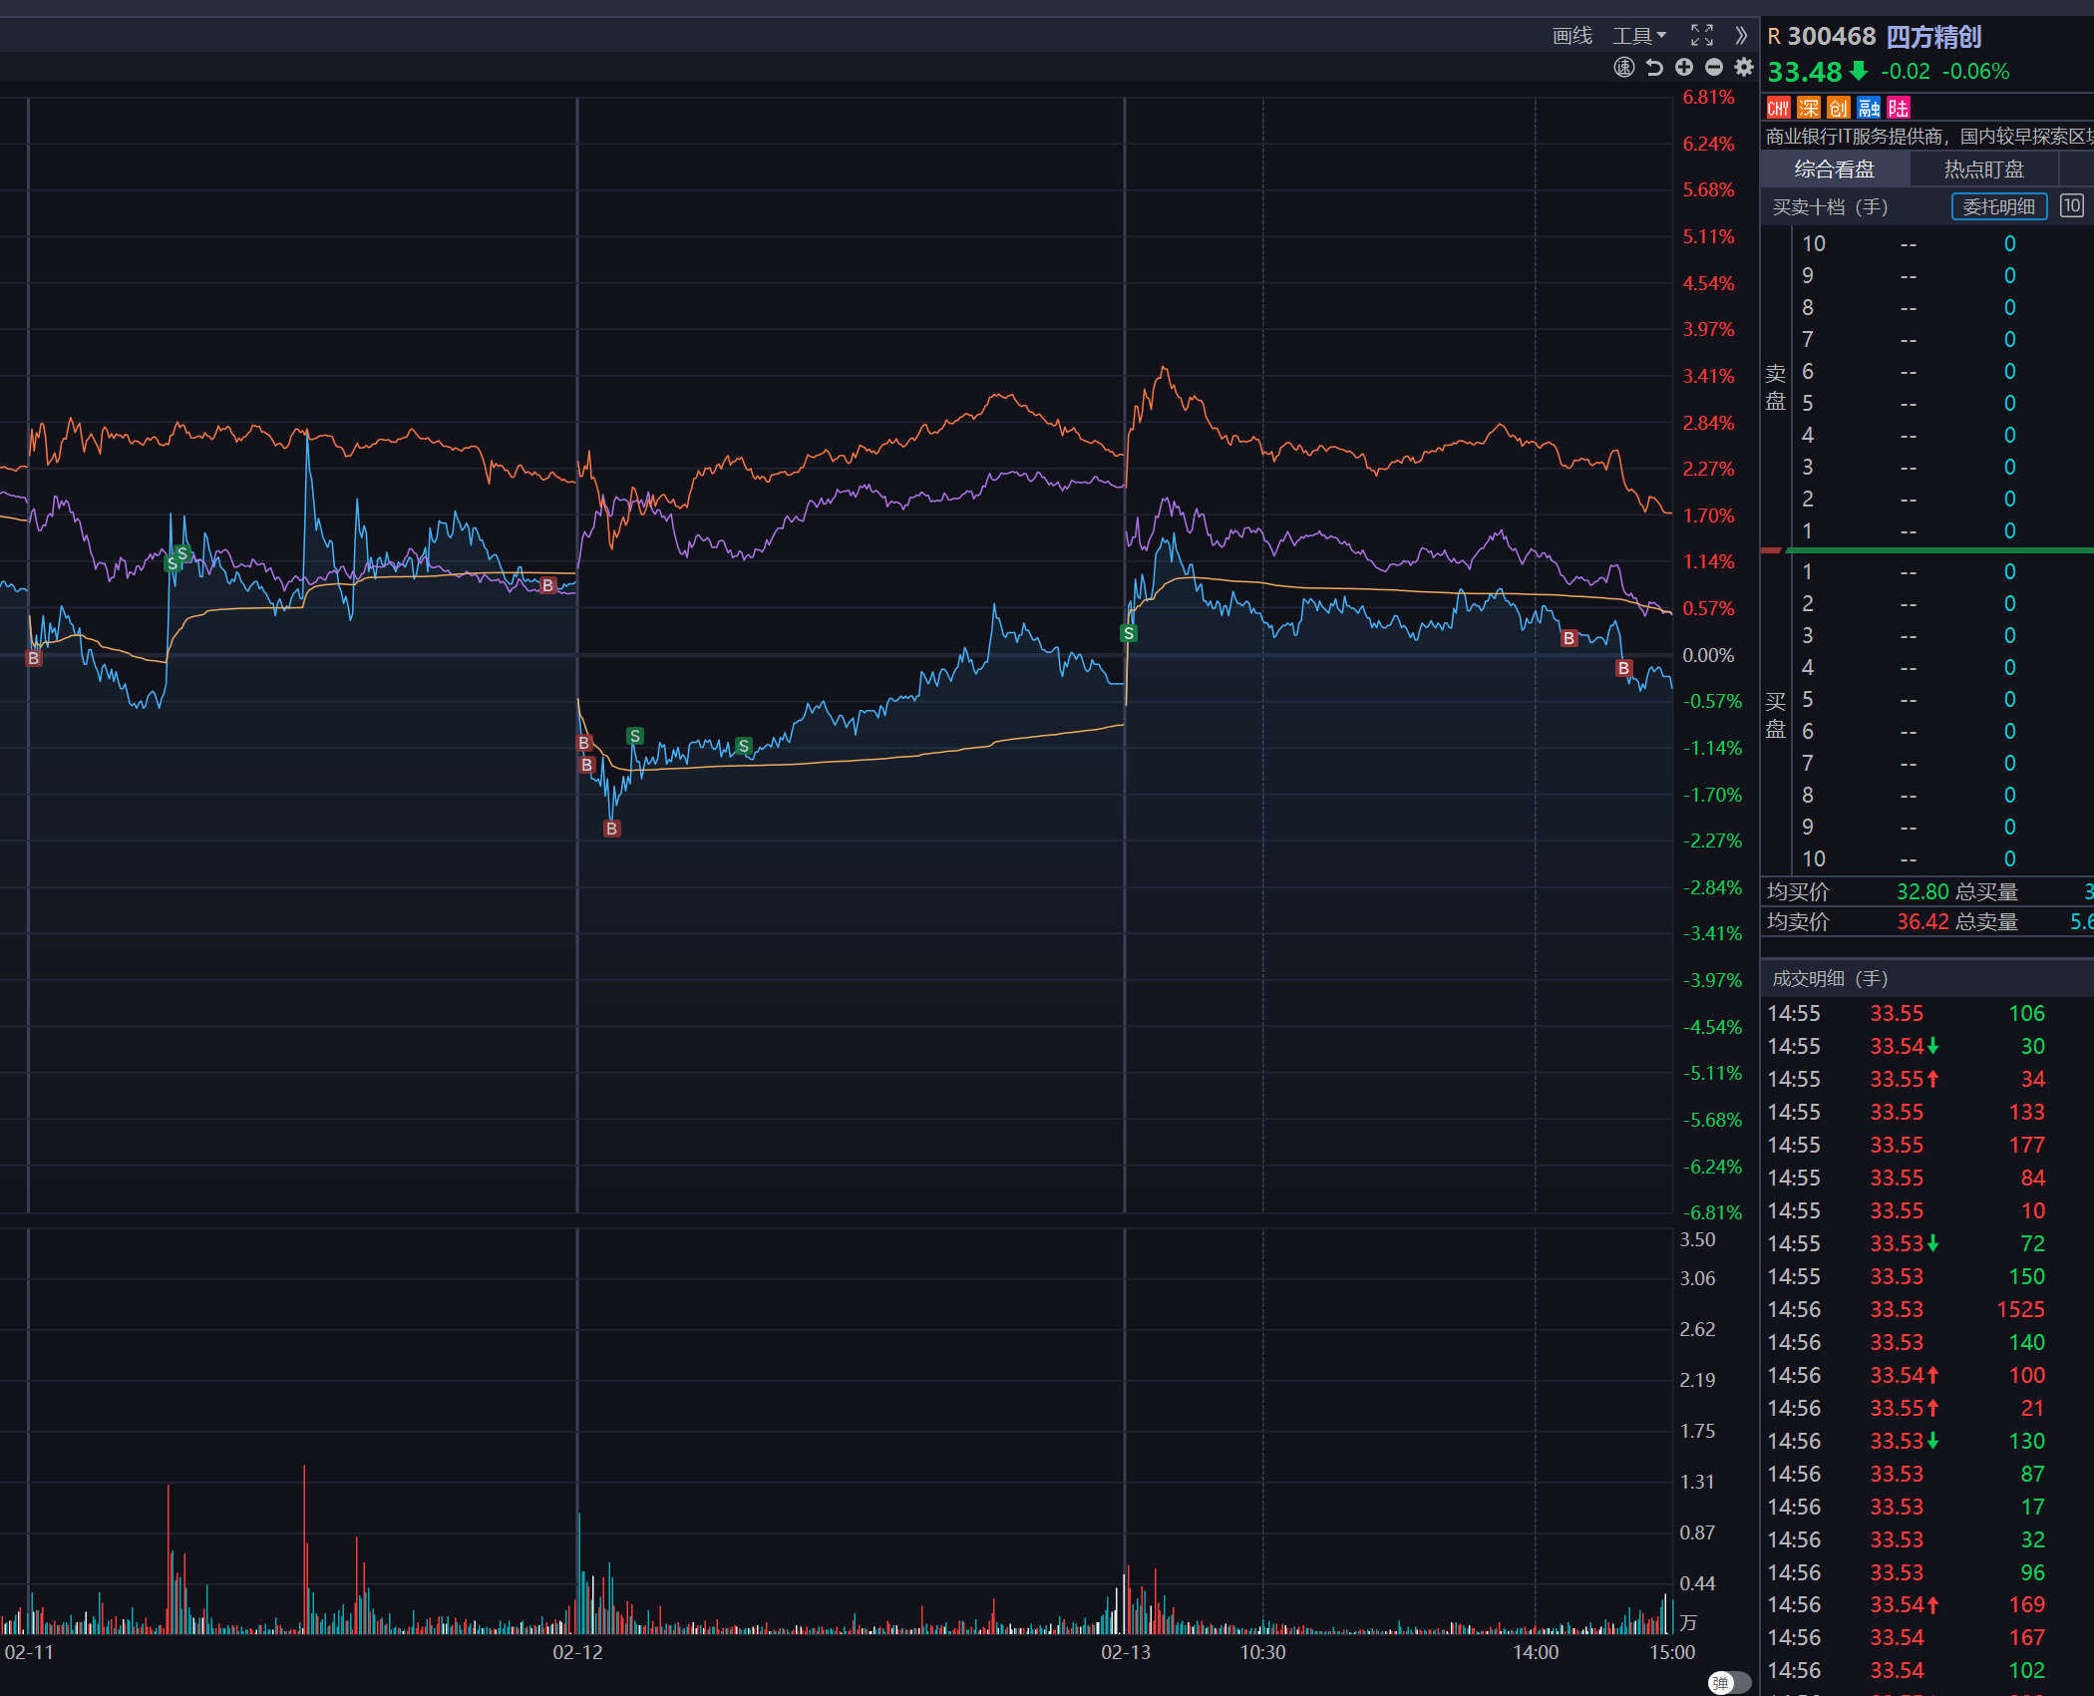Toggle the 10-level depth box icon
This screenshot has width=2094, height=1696.
tap(2071, 206)
